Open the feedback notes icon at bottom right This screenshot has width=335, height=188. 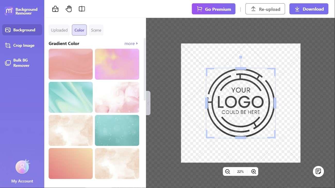point(318,171)
